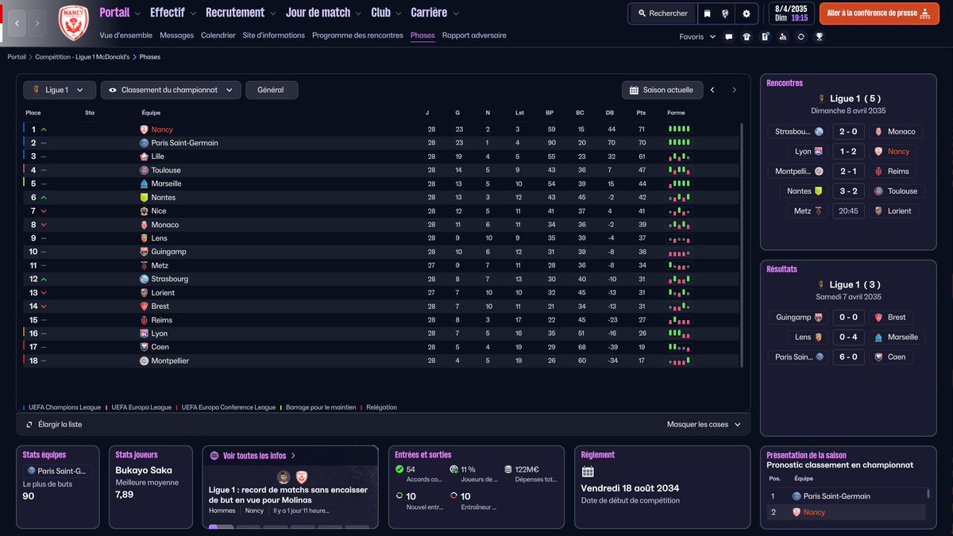Open the shirt kit shortcut icon
Image resolution: width=953 pixels, height=536 pixels.
pyautogui.click(x=747, y=37)
